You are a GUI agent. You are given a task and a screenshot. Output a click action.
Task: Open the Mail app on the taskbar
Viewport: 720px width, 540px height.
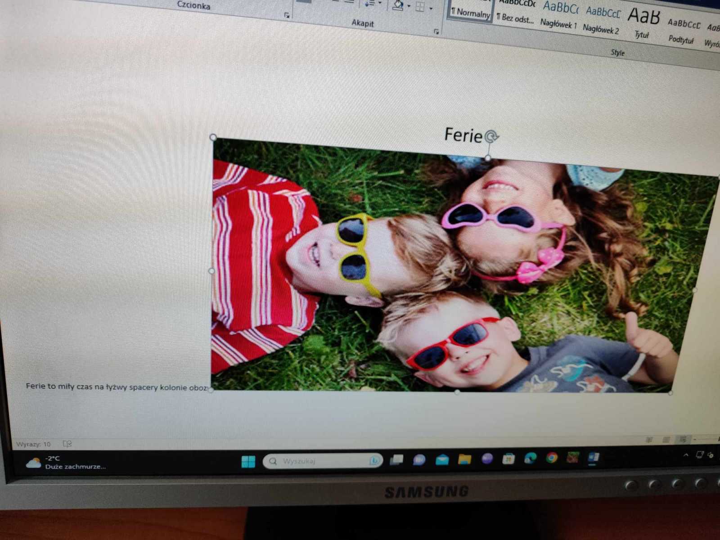pyautogui.click(x=442, y=459)
